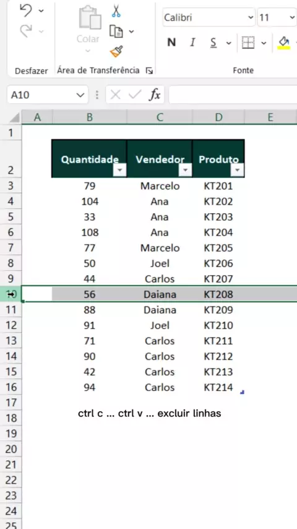Open the Vendedor filter dropdown
297x529 pixels.
(185, 171)
